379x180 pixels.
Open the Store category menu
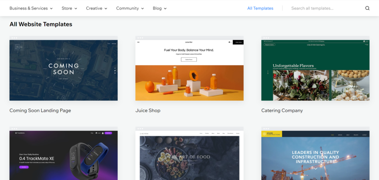69,8
